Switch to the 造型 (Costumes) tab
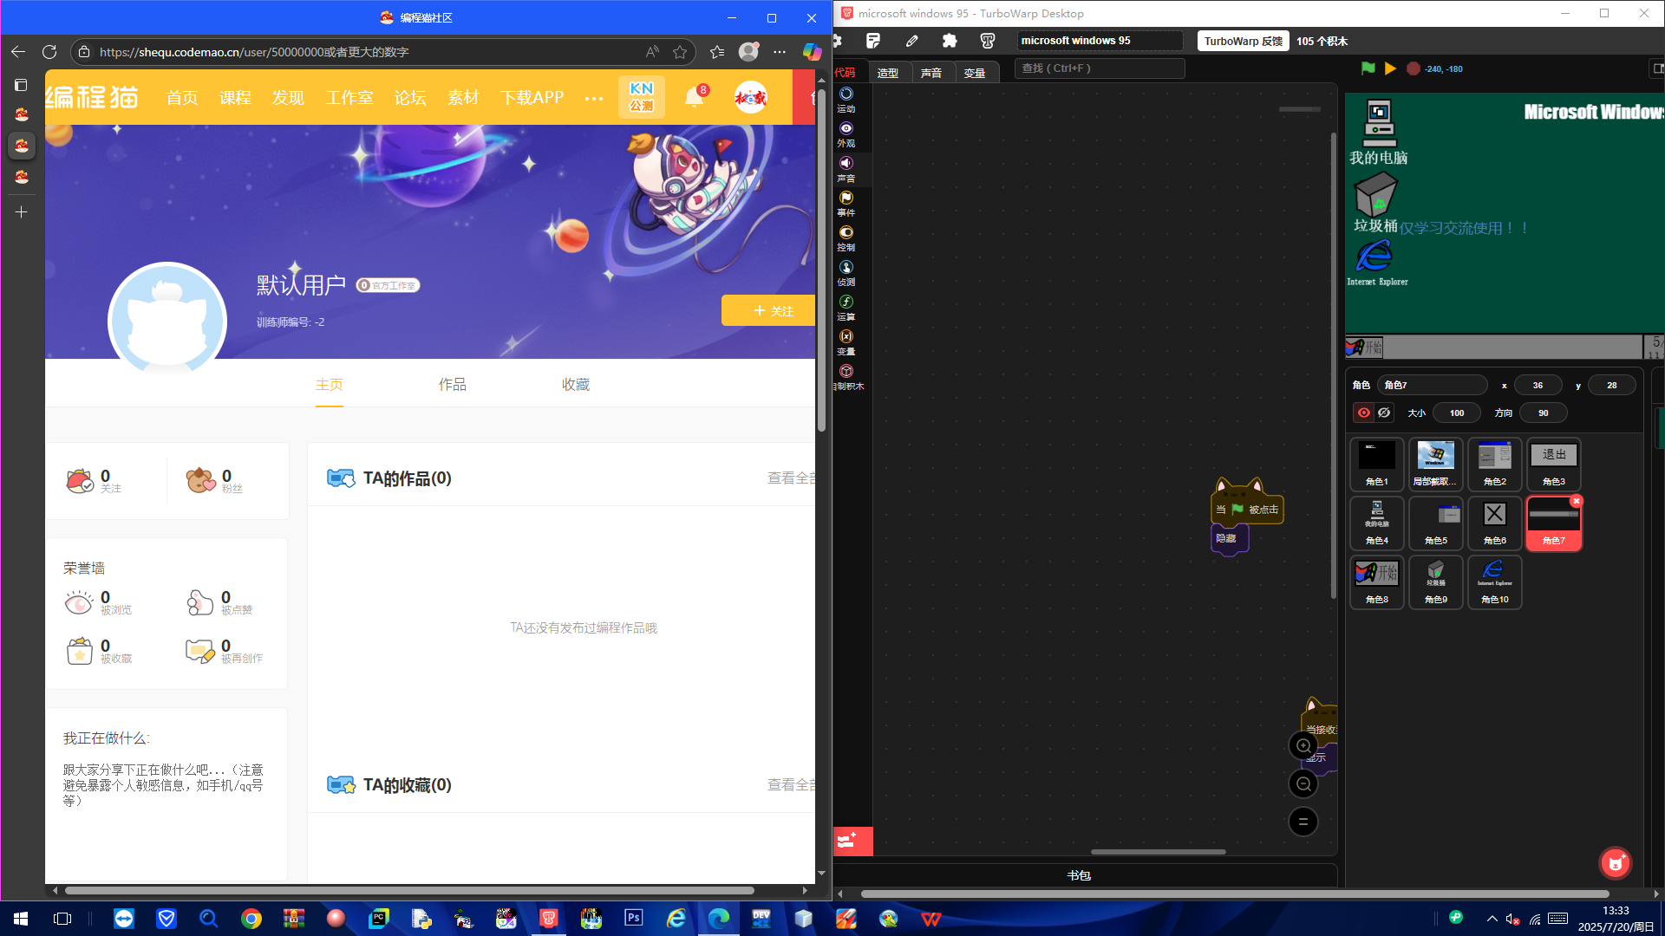 point(888,73)
